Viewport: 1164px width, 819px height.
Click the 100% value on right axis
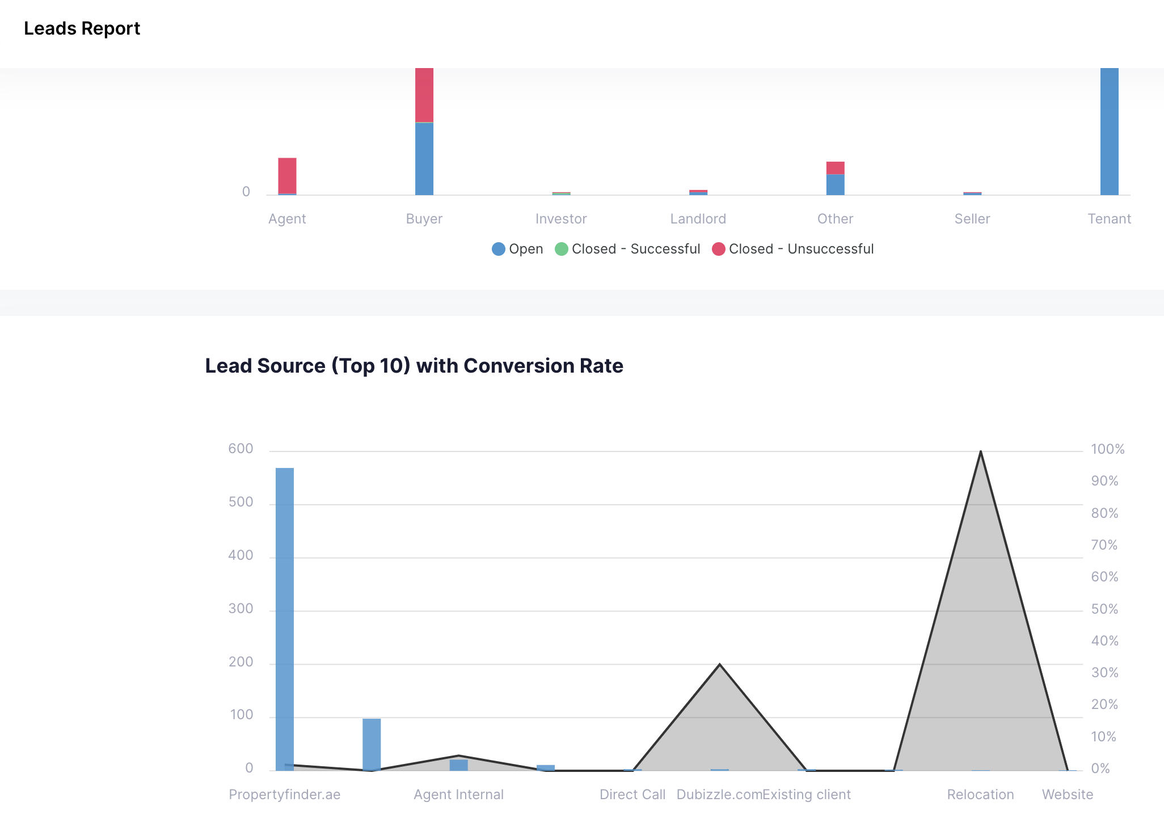click(x=1108, y=449)
